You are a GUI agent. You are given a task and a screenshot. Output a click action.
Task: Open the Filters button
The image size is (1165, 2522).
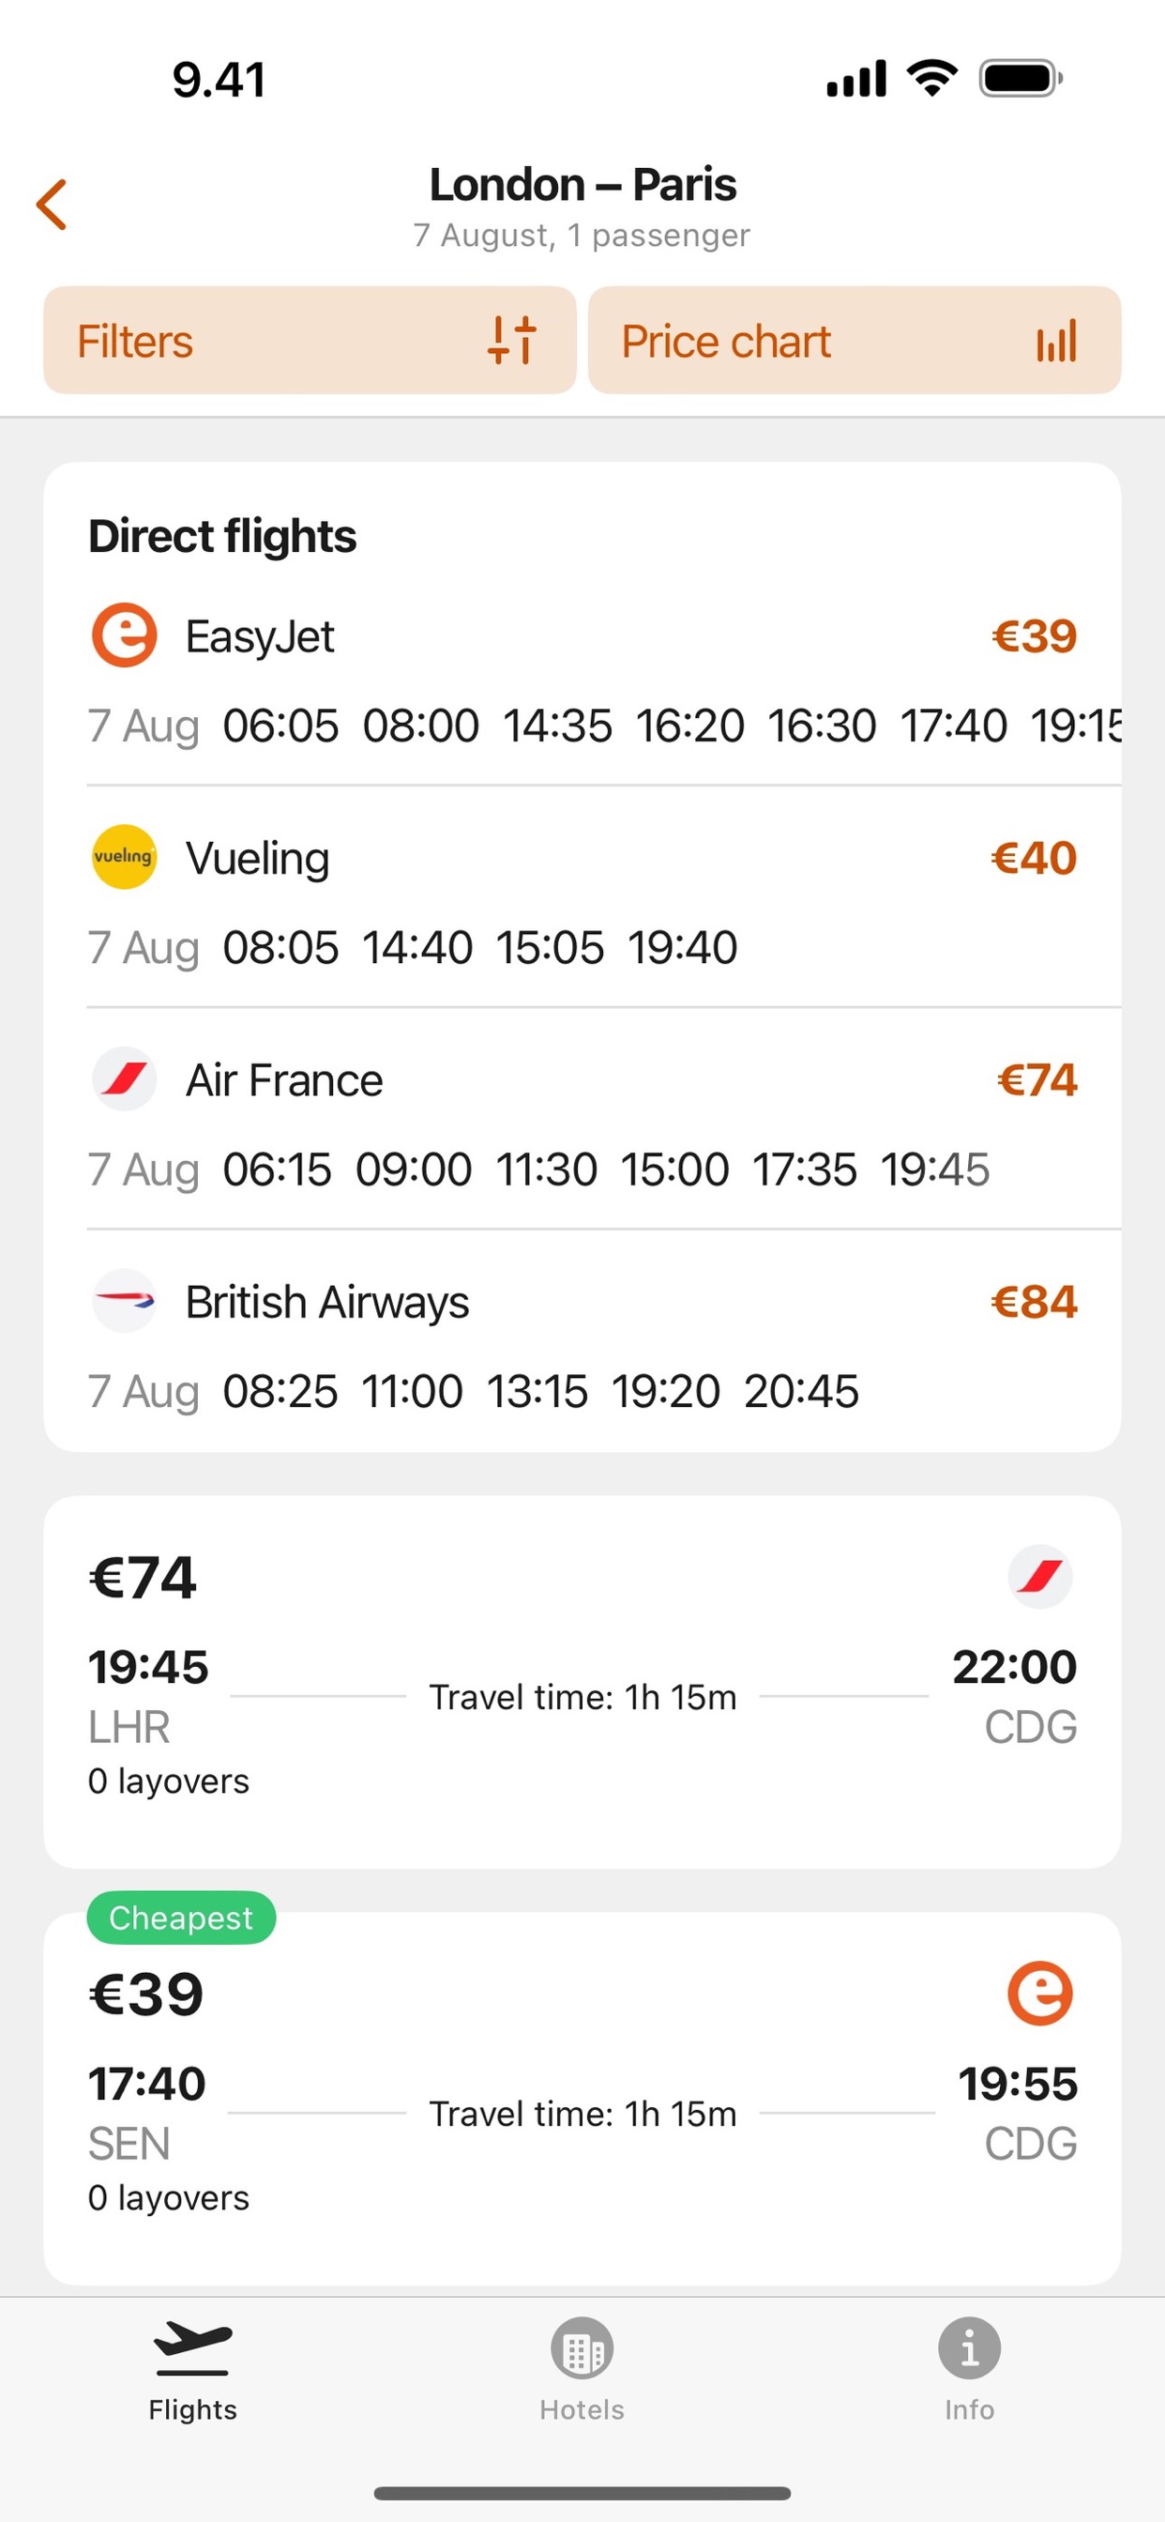[x=310, y=341]
